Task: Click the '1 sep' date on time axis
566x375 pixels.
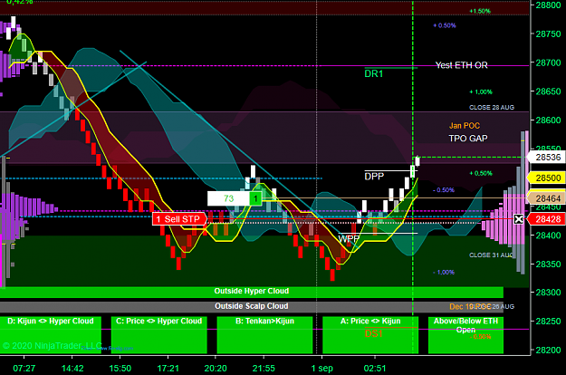Action: (x=322, y=369)
